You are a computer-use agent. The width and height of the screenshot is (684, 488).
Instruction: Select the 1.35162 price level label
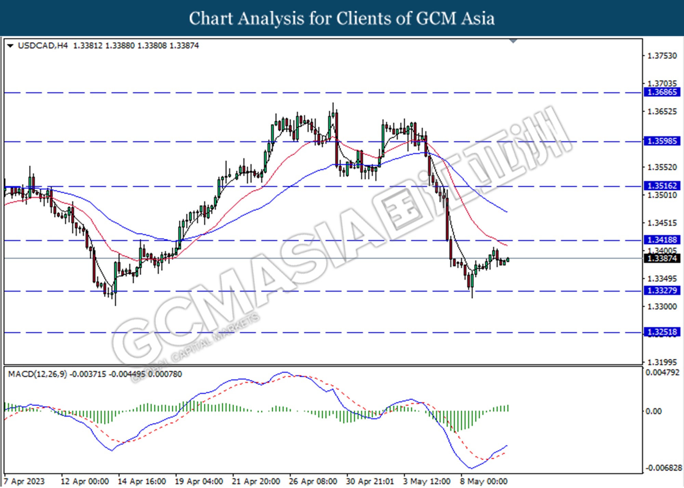click(x=662, y=186)
